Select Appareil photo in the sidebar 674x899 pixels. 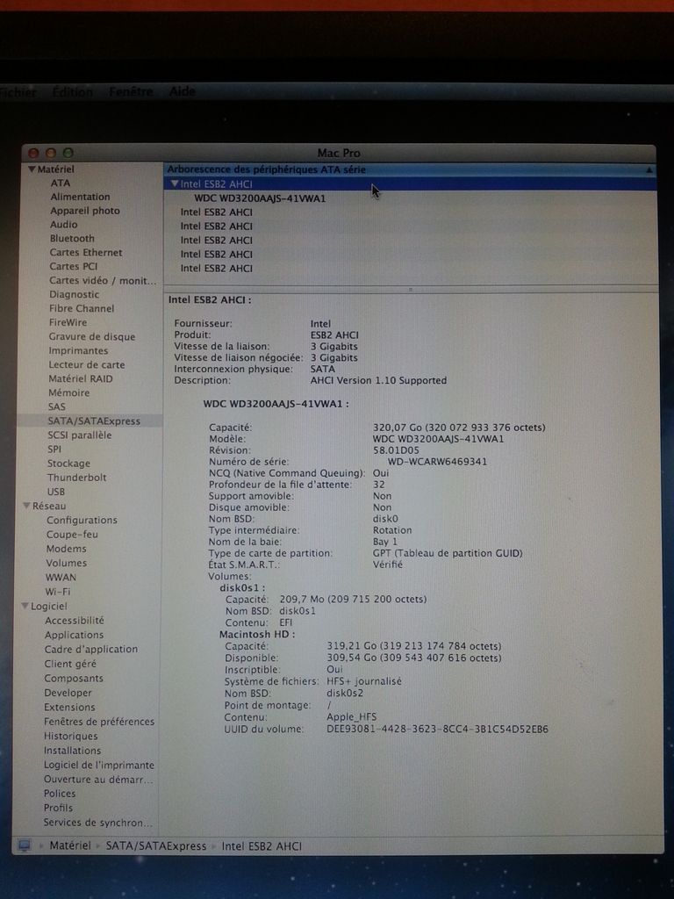pos(85,211)
